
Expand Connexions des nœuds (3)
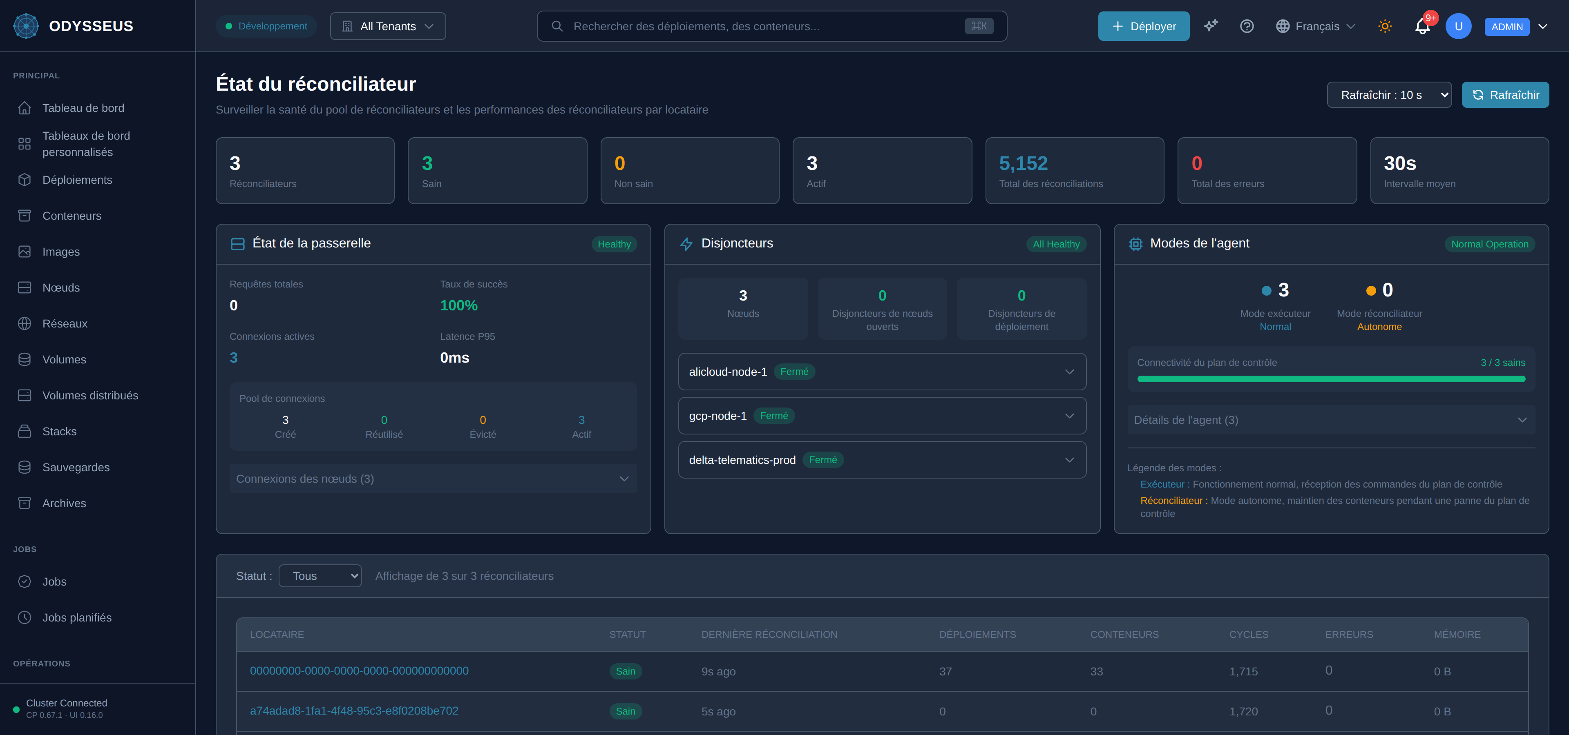pyautogui.click(x=433, y=478)
